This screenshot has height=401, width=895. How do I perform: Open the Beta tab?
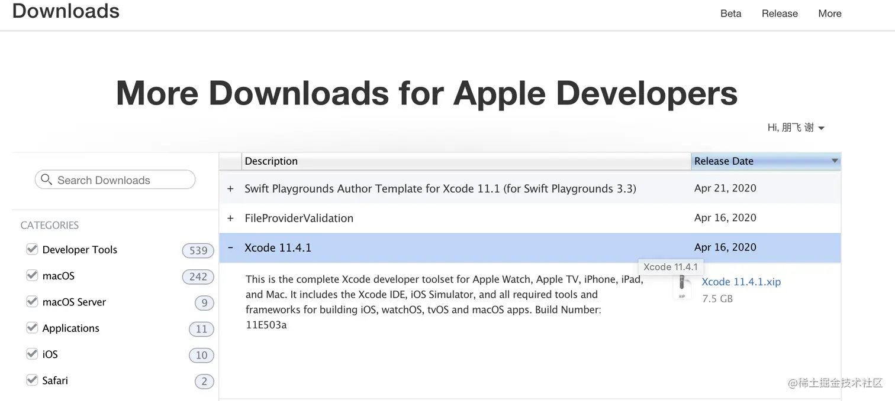coord(731,14)
